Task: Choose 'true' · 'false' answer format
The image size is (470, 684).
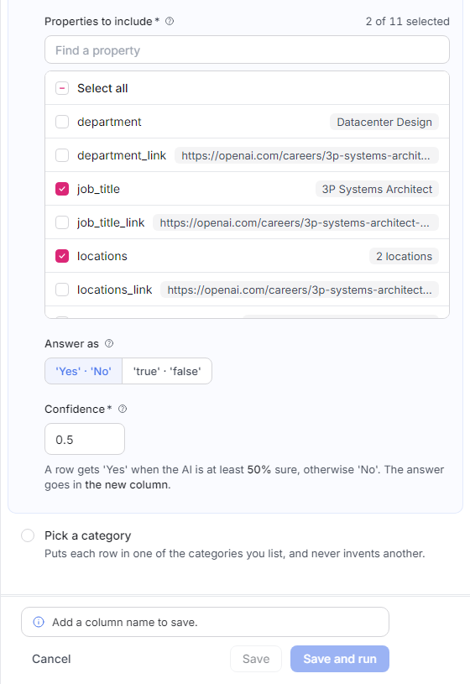Action: point(167,371)
